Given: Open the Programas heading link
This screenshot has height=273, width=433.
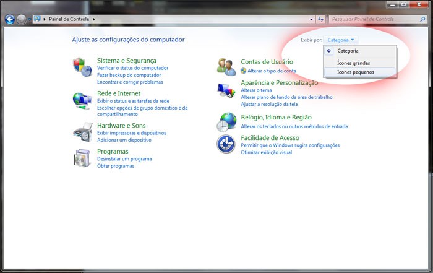Looking at the screenshot, I should [113, 152].
